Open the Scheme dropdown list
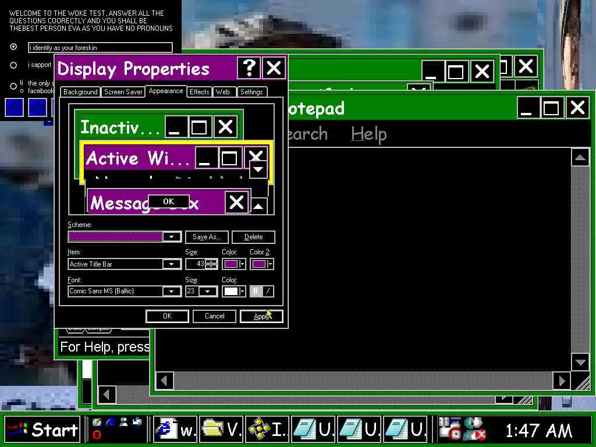Screen dimensions: 596x447 pos(172,237)
